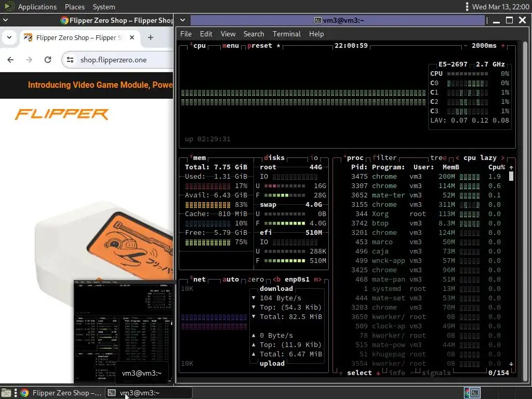Open Chrome window menu chevron in title bar
The height and width of the screenshot is (399, 532).
point(5,20)
